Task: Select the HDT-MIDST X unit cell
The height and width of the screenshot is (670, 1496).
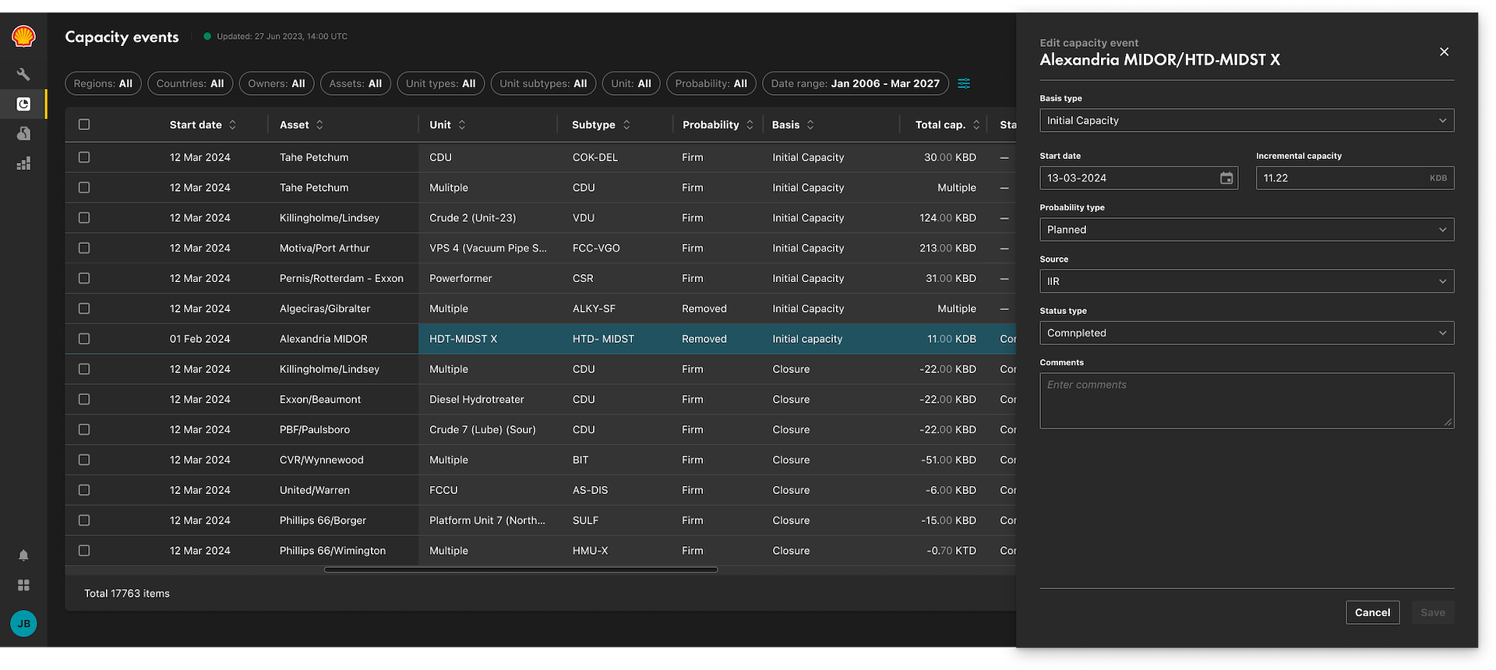Action: 488,339
